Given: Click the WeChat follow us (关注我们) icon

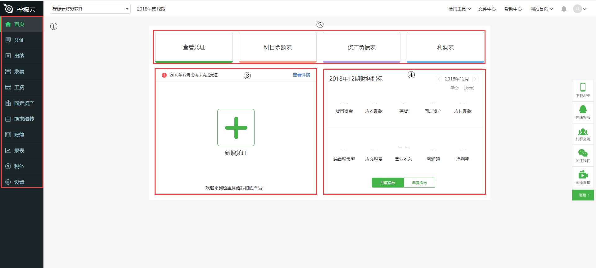Looking at the screenshot, I should tap(583, 153).
